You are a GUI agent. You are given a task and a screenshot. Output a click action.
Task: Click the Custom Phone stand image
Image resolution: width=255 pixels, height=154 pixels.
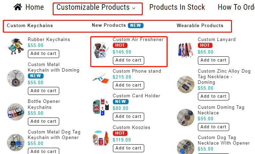pyautogui.click(x=101, y=78)
